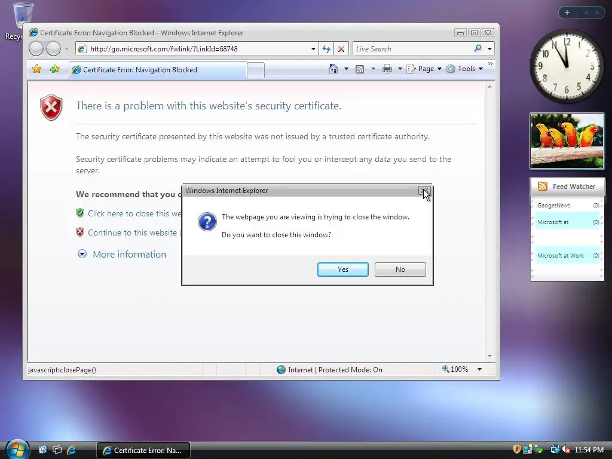Click the security shield tray icon
Screen dimensions: 612x459
click(x=517, y=449)
